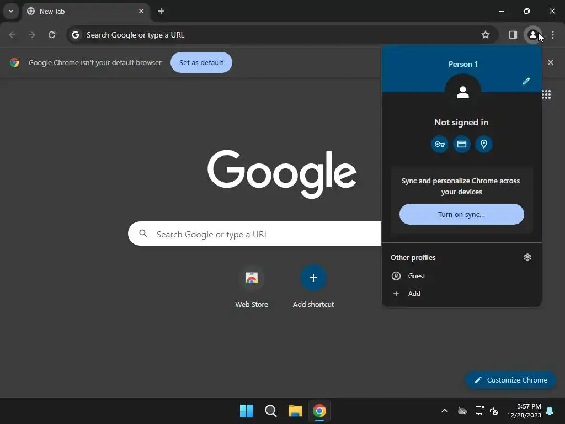Show hidden system tray icons

445,411
